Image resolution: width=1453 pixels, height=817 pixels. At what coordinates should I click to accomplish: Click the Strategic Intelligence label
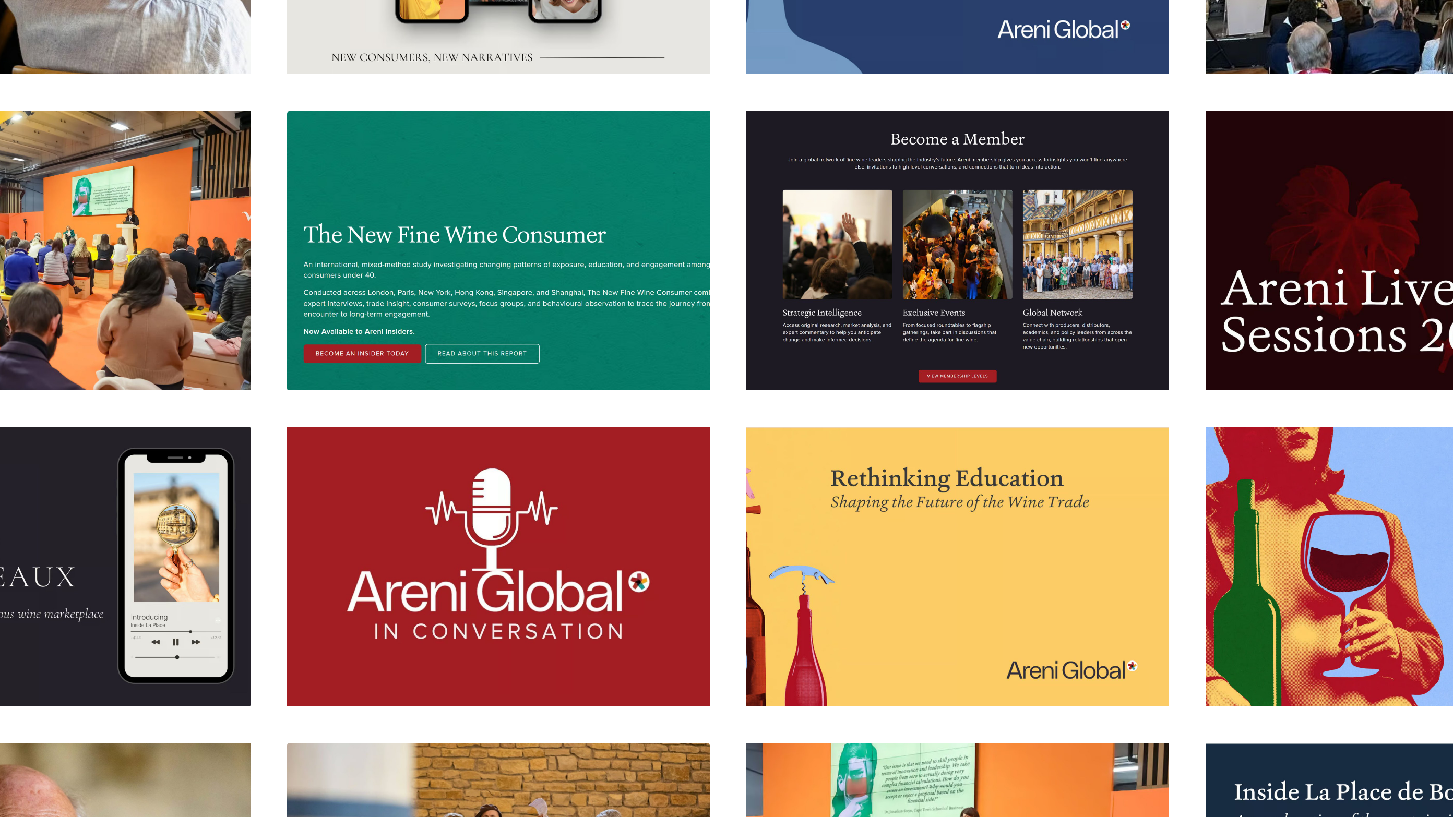tap(822, 313)
